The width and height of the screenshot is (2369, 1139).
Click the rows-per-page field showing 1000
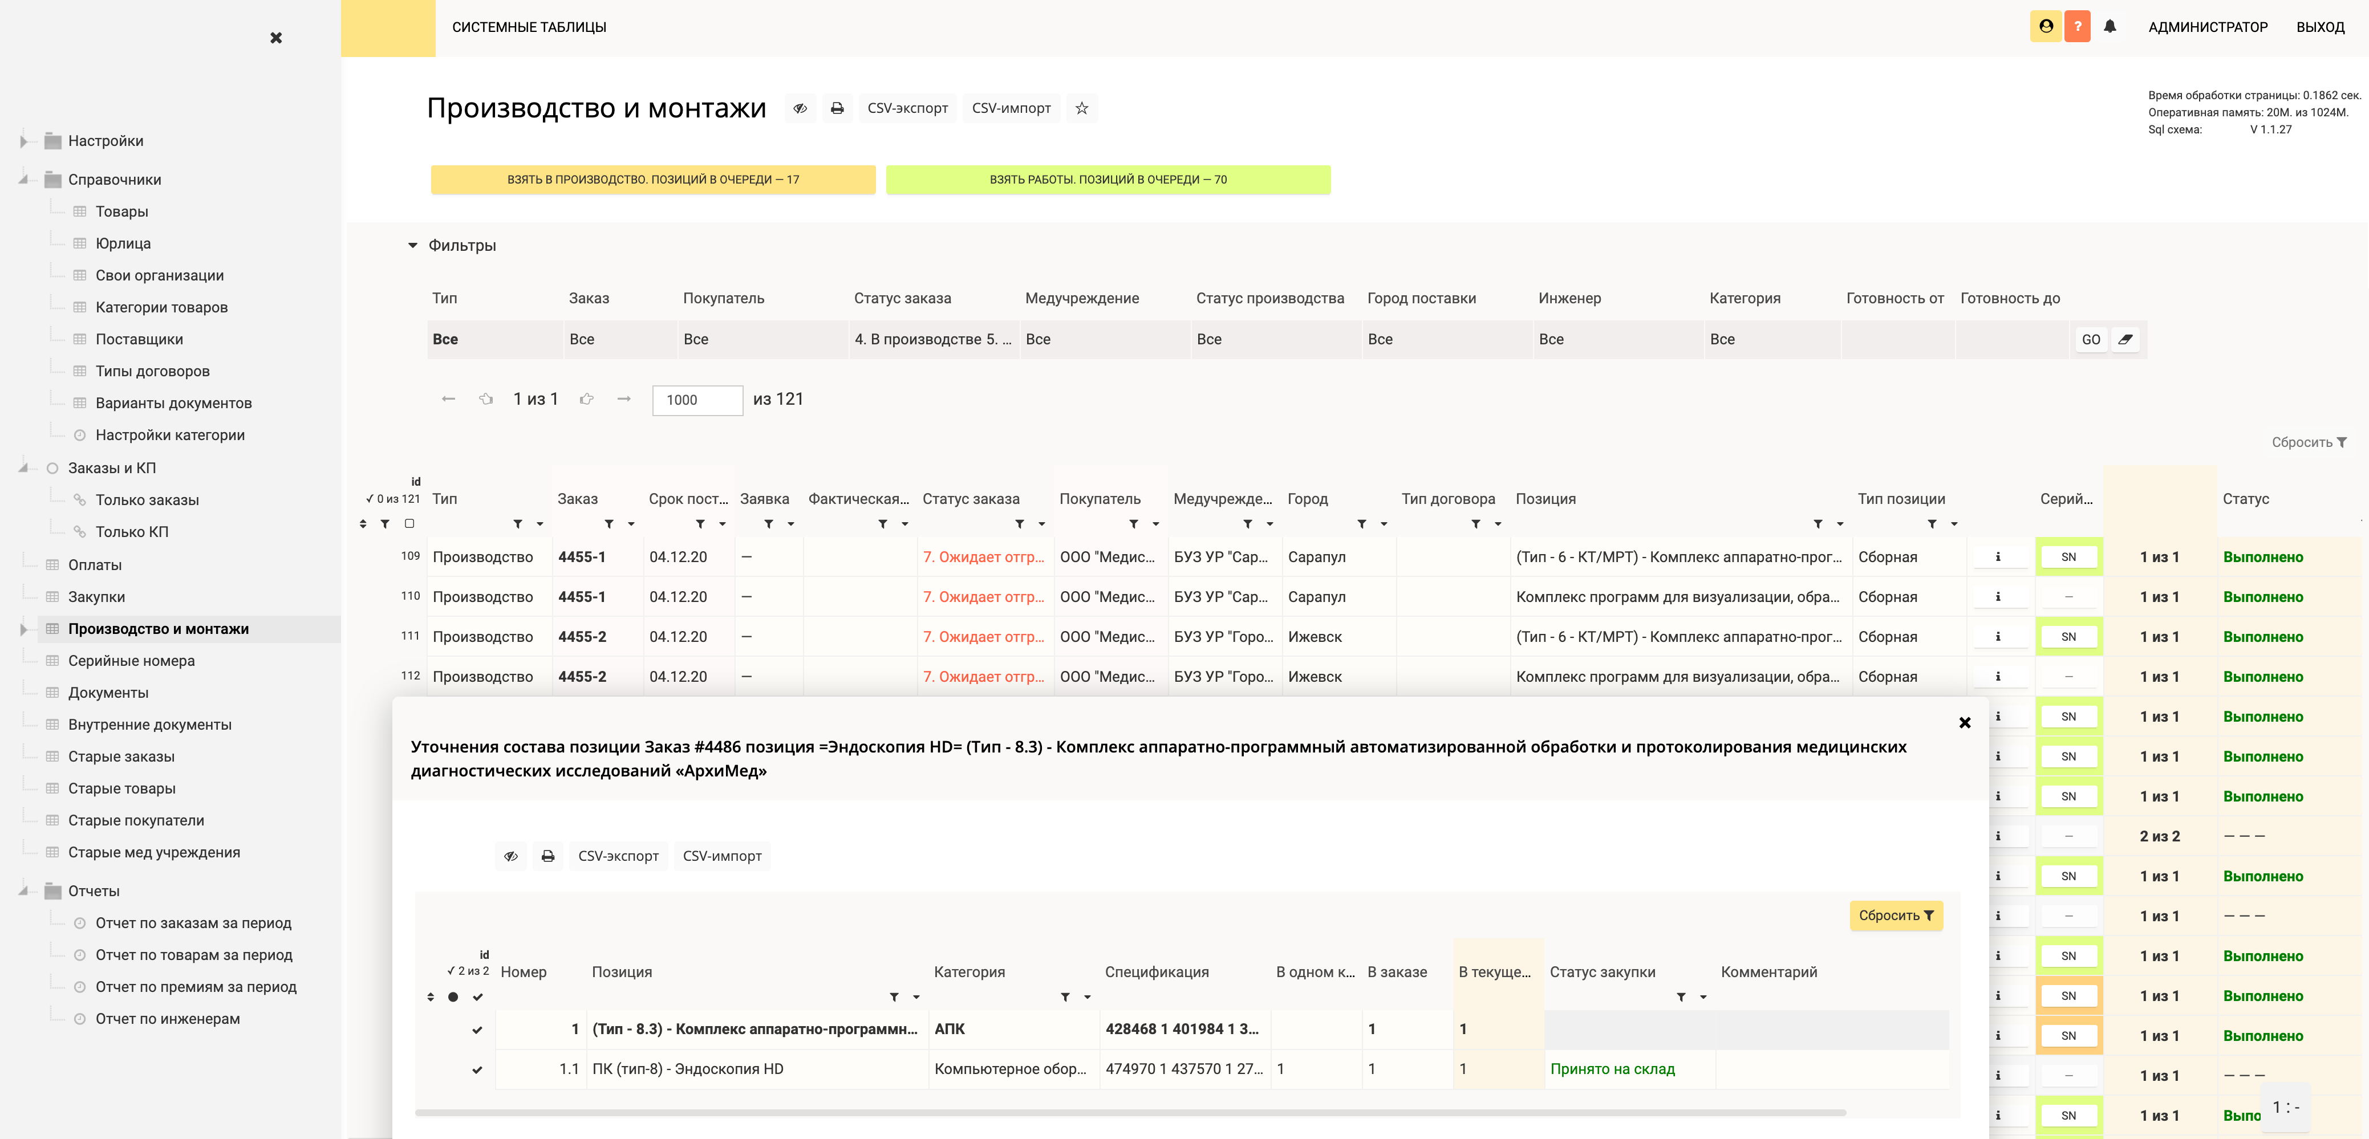697,400
